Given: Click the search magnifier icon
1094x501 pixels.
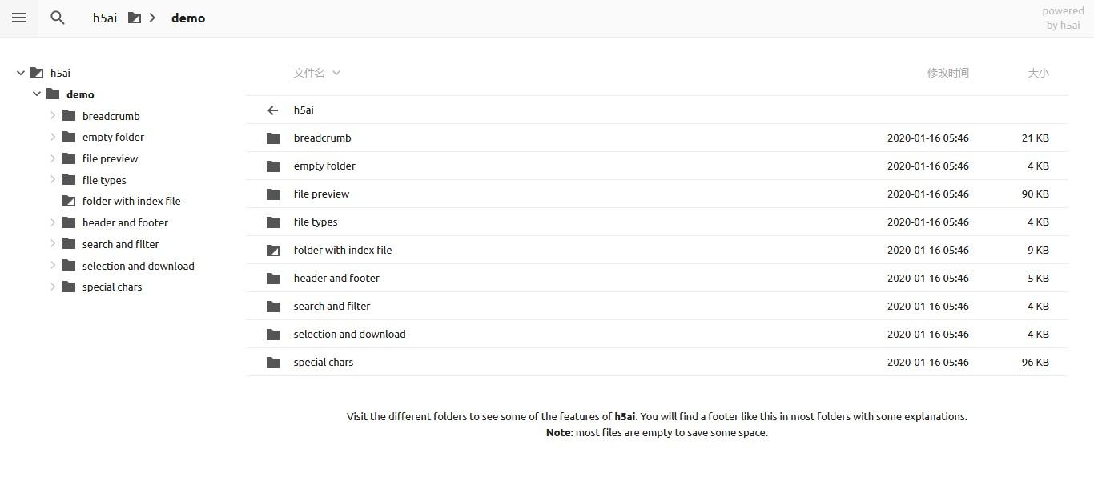Looking at the screenshot, I should tap(58, 18).
